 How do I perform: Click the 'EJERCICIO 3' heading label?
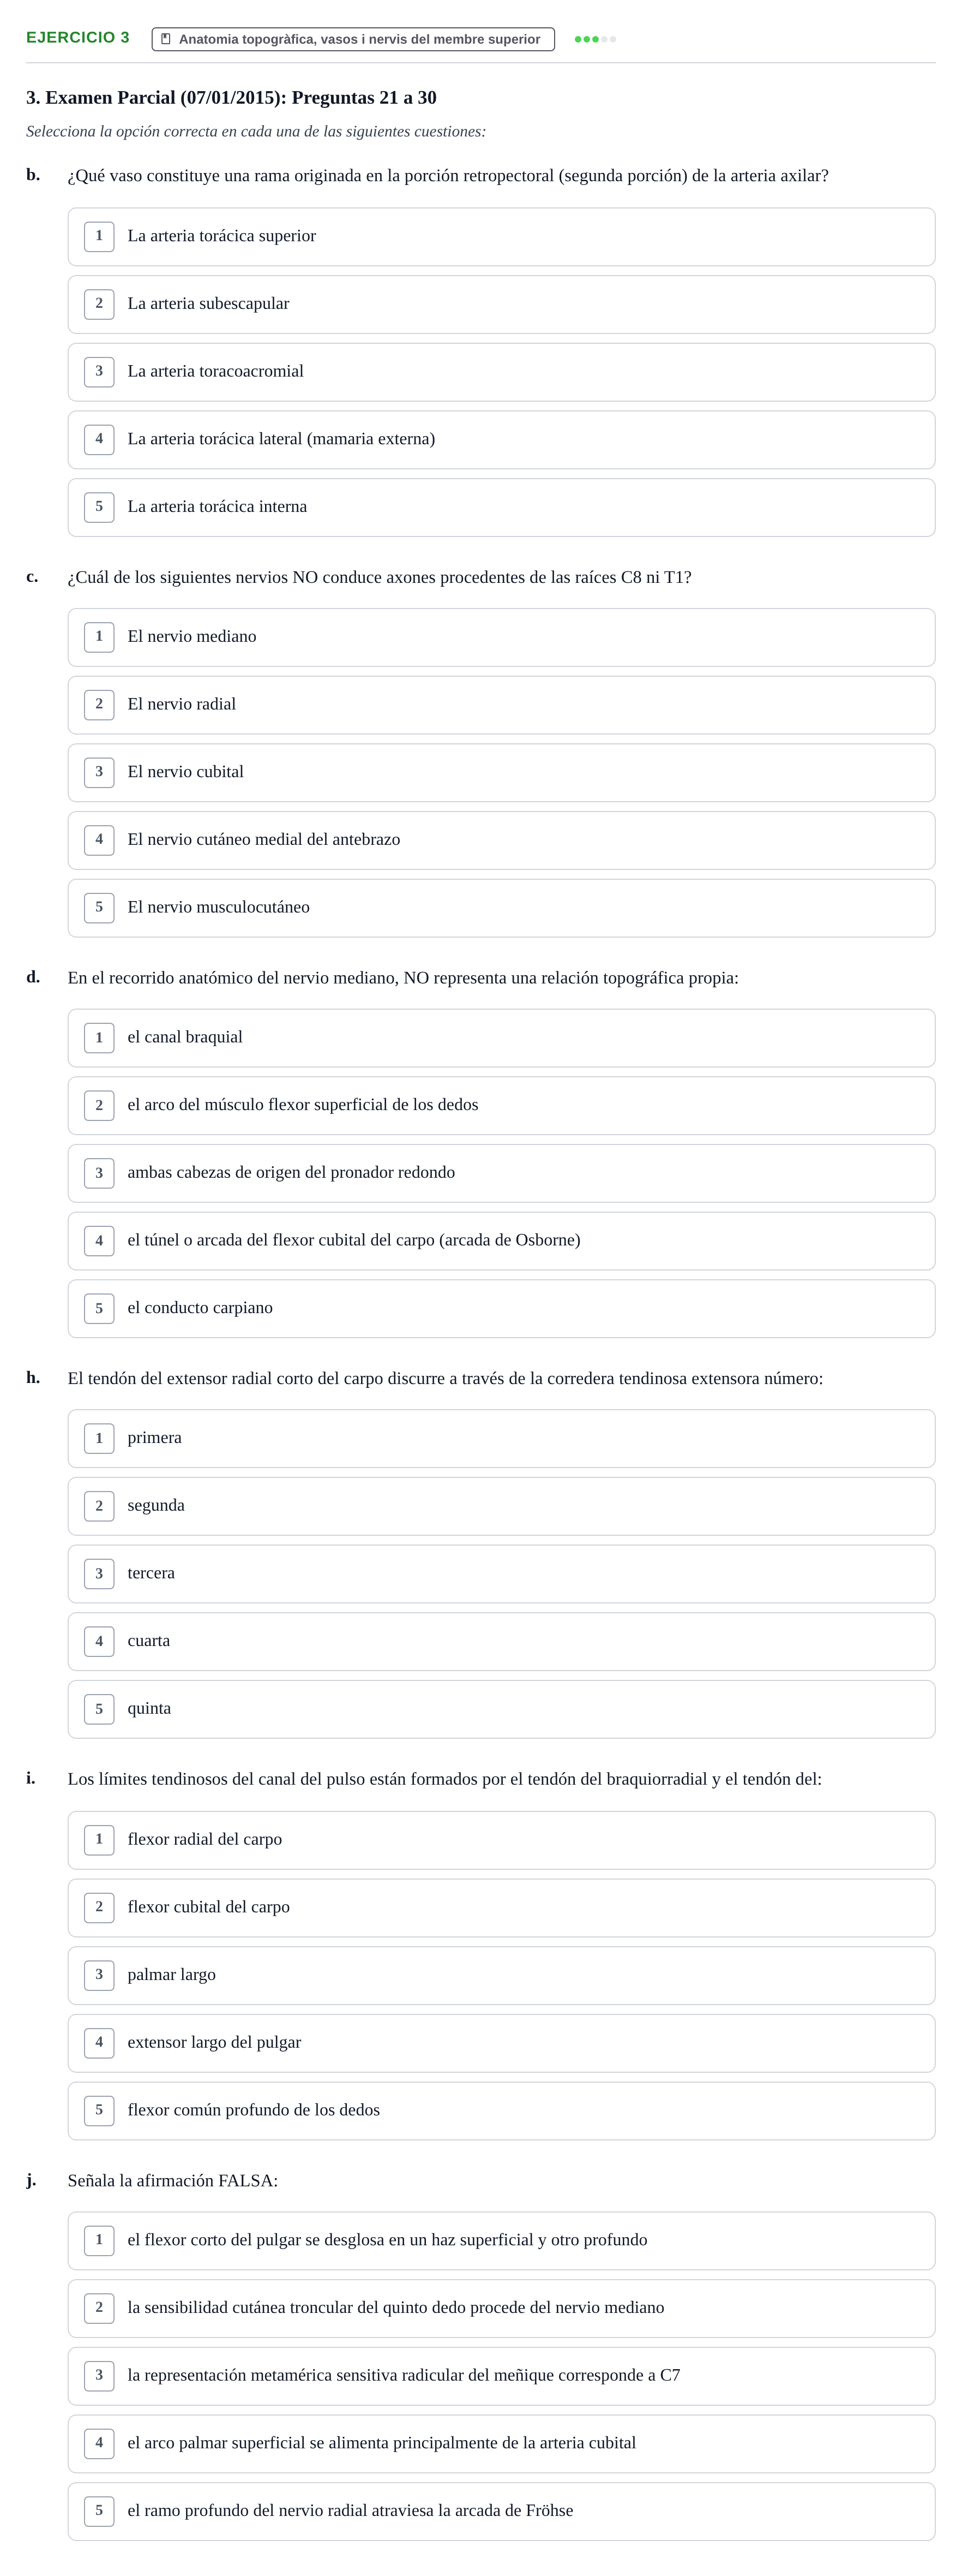coord(78,38)
